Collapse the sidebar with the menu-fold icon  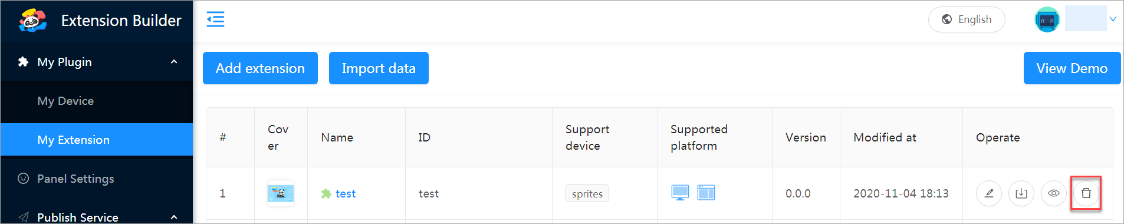(215, 19)
